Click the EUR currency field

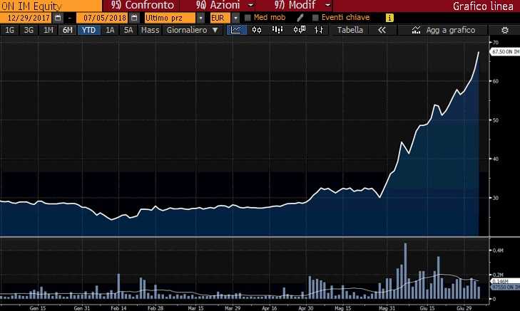coord(220,18)
